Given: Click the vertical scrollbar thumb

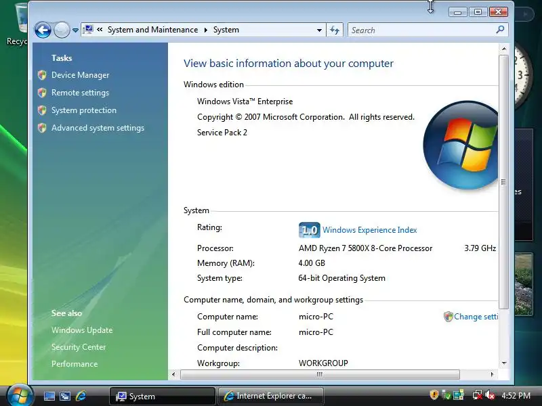Looking at the screenshot, I should click(503, 181).
